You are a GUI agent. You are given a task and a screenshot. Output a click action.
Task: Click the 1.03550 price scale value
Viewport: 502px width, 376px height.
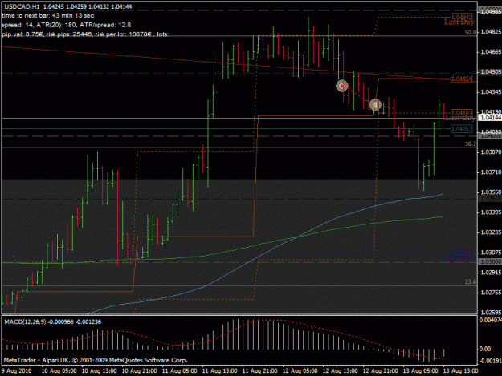point(491,192)
